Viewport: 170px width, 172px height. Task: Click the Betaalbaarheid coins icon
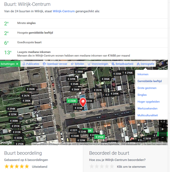click(x=113, y=64)
